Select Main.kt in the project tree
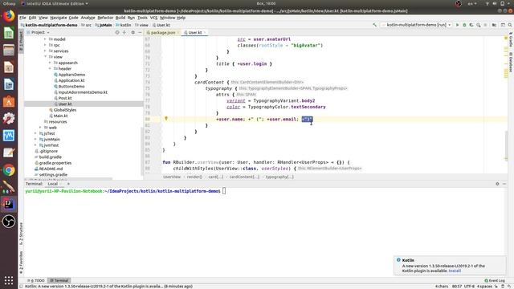Screen dimensions: 514x289 61,116
